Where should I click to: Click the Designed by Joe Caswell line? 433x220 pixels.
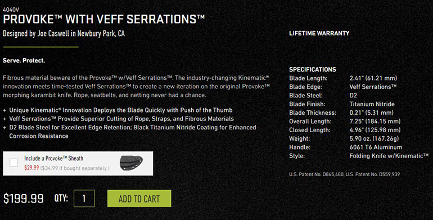point(64,34)
